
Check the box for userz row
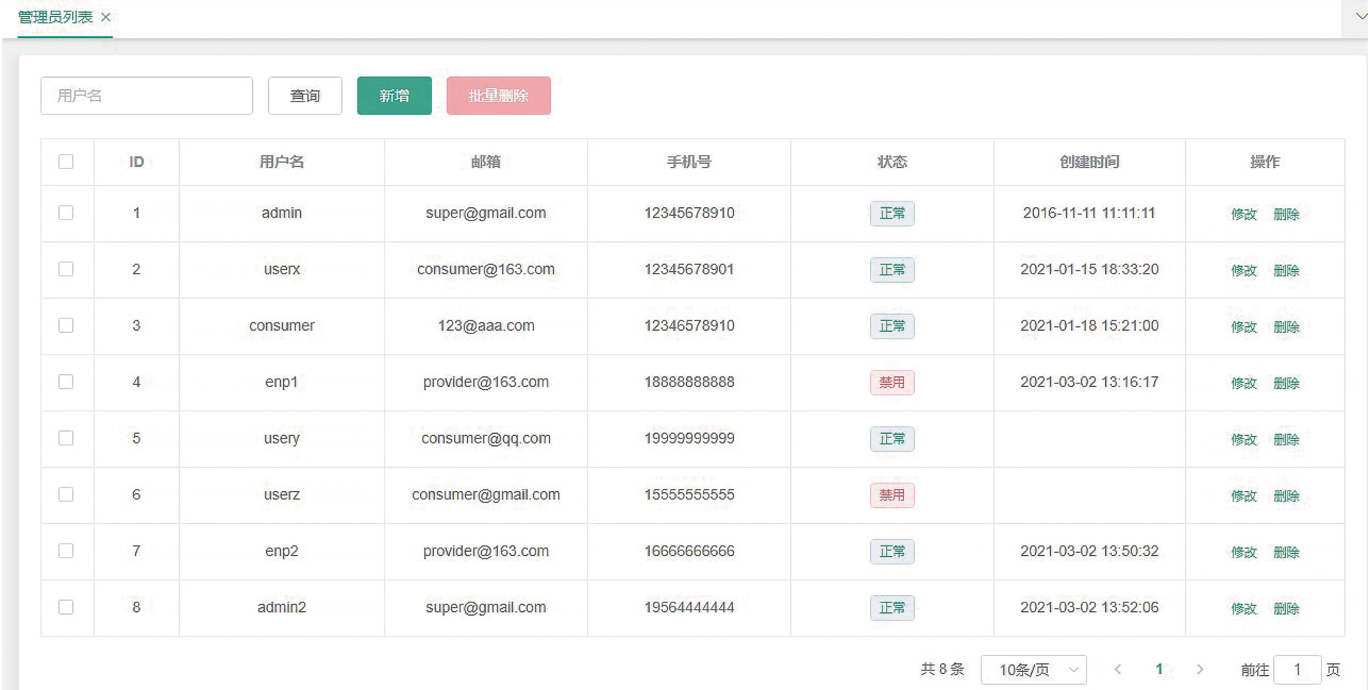[66, 494]
